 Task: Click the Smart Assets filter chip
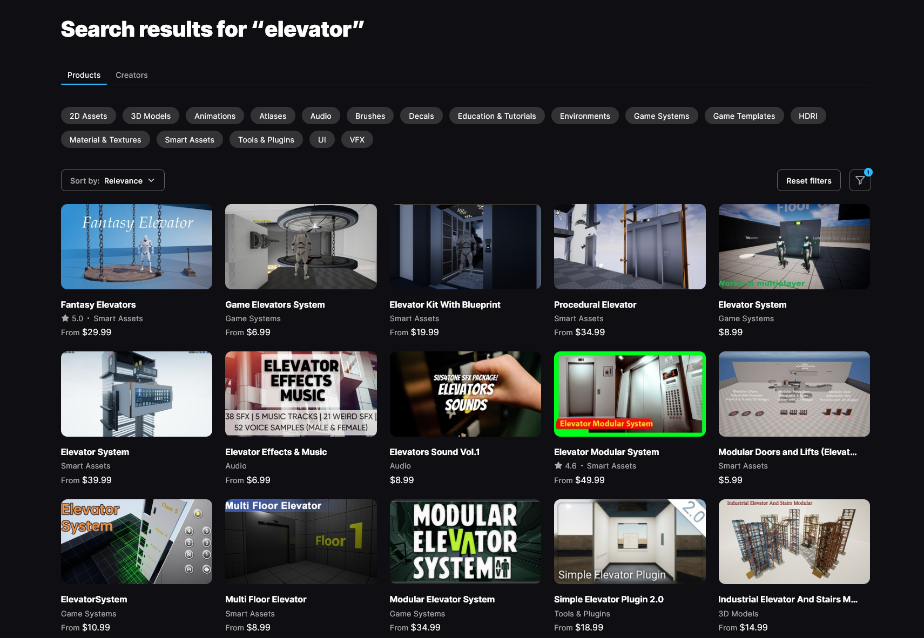pyautogui.click(x=190, y=140)
